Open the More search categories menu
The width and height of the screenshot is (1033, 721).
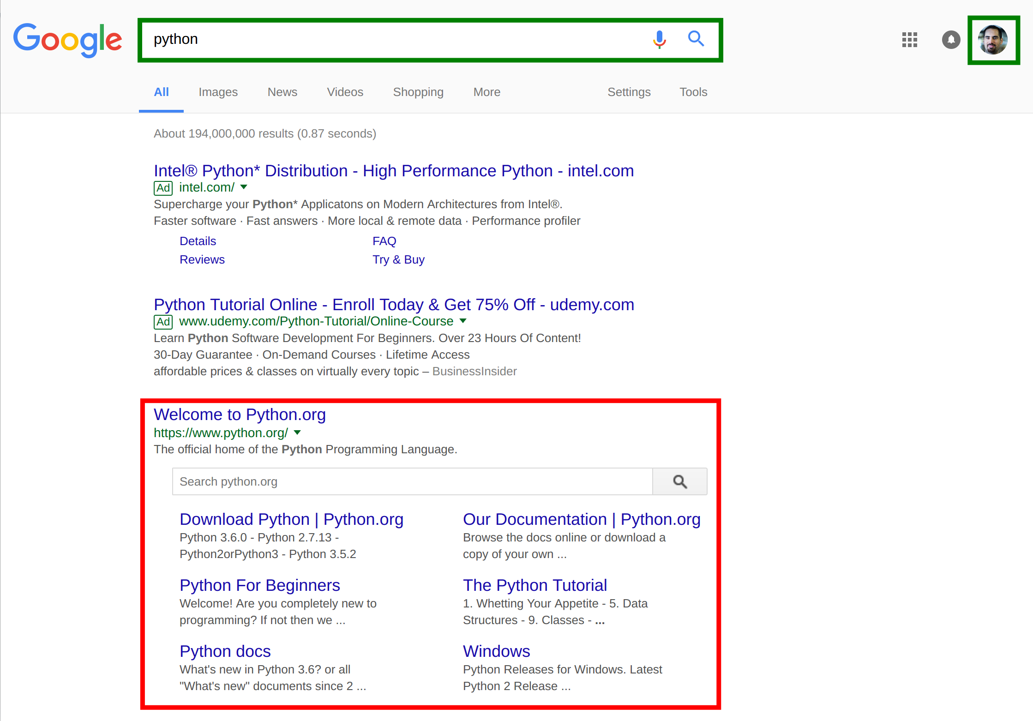point(486,92)
